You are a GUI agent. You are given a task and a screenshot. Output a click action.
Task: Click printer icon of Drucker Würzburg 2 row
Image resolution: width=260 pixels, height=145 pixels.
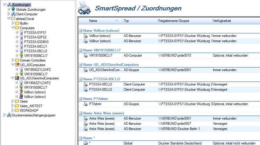tap(86, 84)
